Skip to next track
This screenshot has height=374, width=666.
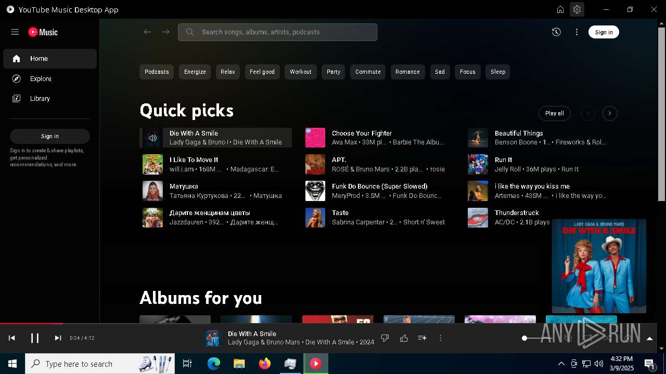click(x=58, y=338)
